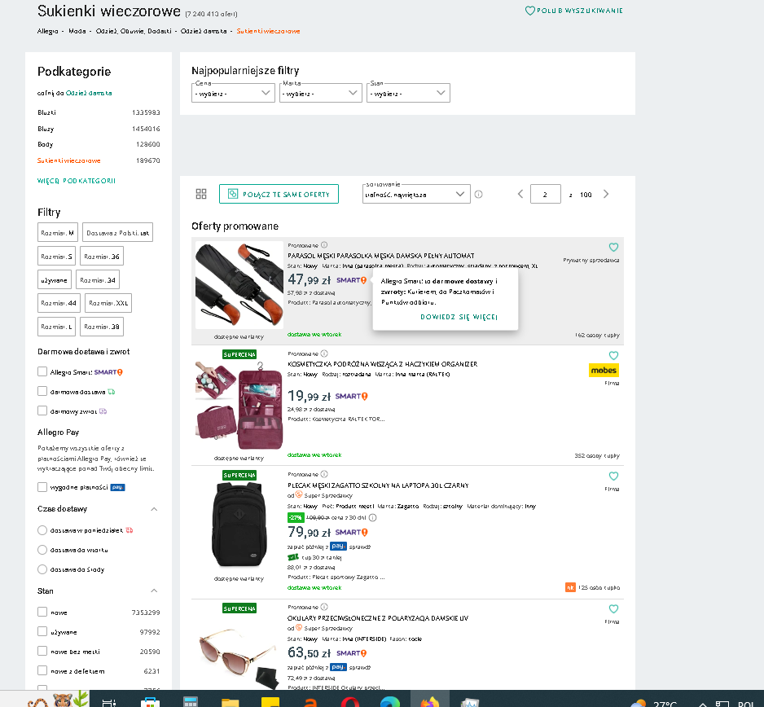This screenshot has width=764, height=707.
Task: Go to previous results page arrow
Action: click(x=520, y=194)
